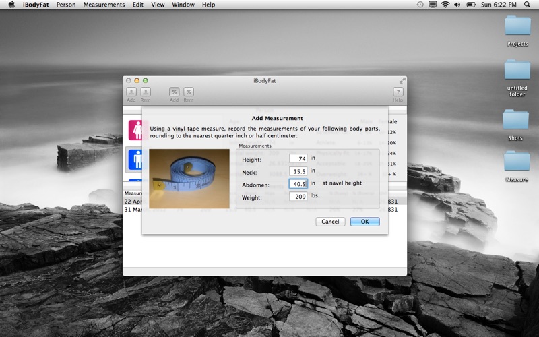The image size is (539, 337).
Task: Open the Apple menu
Action: [x=11, y=5]
